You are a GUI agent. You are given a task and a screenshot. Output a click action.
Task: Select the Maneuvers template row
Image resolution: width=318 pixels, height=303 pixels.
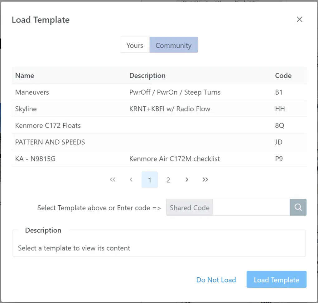(32, 92)
